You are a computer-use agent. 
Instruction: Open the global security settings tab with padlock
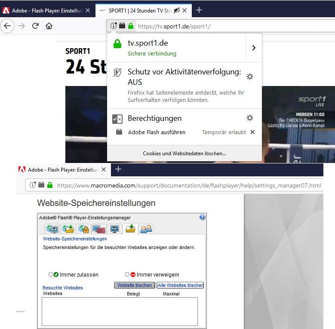(x=83, y=229)
